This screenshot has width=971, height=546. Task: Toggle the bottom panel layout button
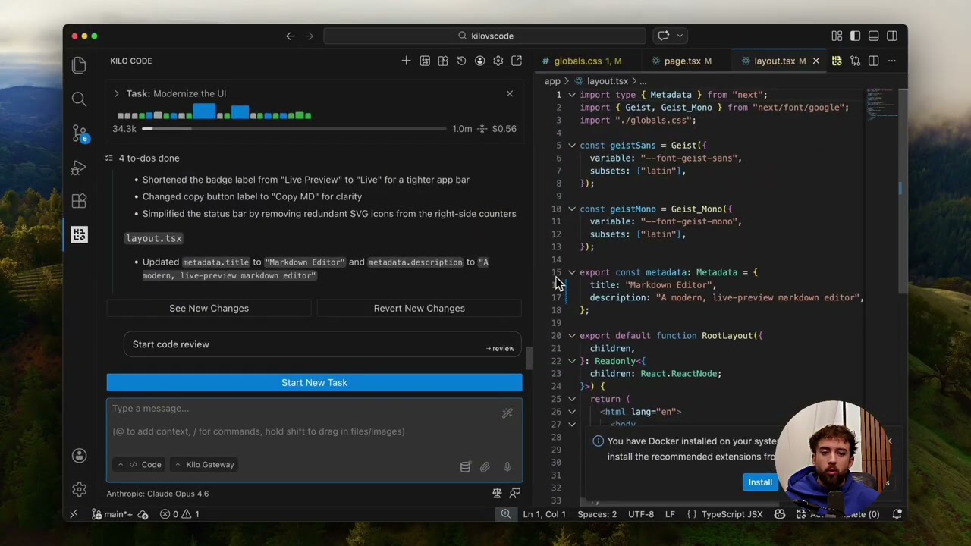coord(874,36)
